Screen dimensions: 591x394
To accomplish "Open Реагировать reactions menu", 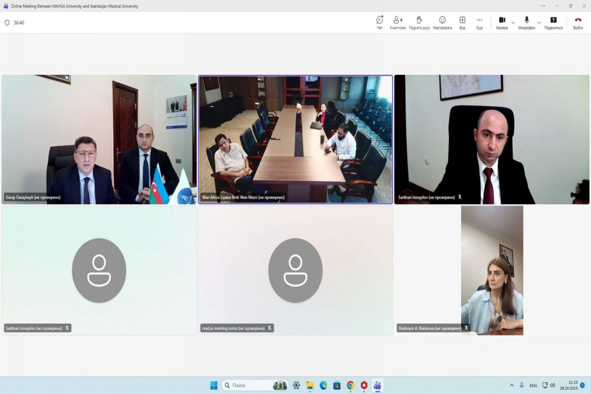I will [442, 22].
